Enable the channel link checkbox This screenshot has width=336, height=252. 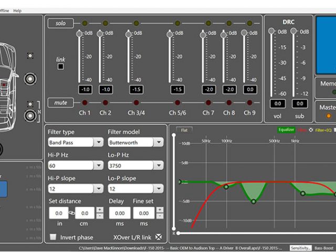click(x=61, y=67)
